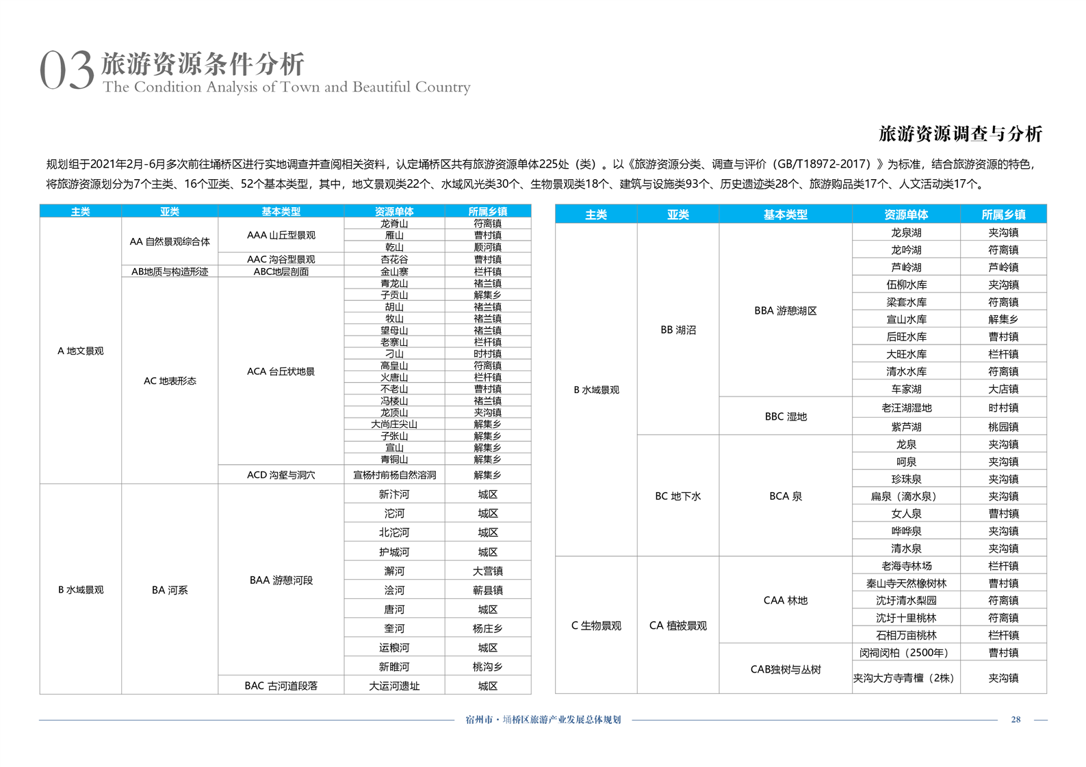The image size is (1086, 767).
Task: Click the "大运河遗址" resource entry
Action: point(394,686)
